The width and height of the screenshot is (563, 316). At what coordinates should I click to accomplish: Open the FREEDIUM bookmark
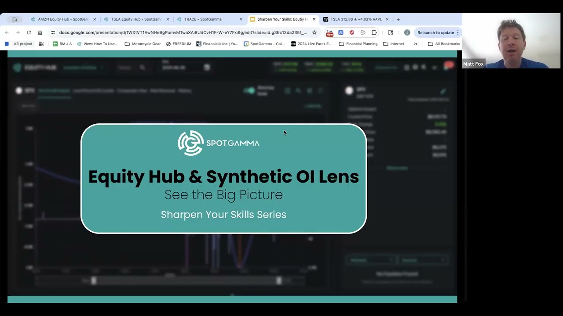pyautogui.click(x=179, y=44)
